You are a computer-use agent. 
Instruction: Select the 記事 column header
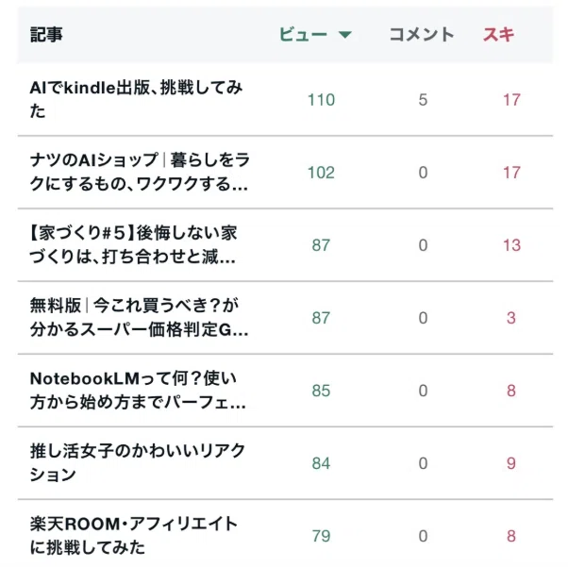[x=46, y=35]
